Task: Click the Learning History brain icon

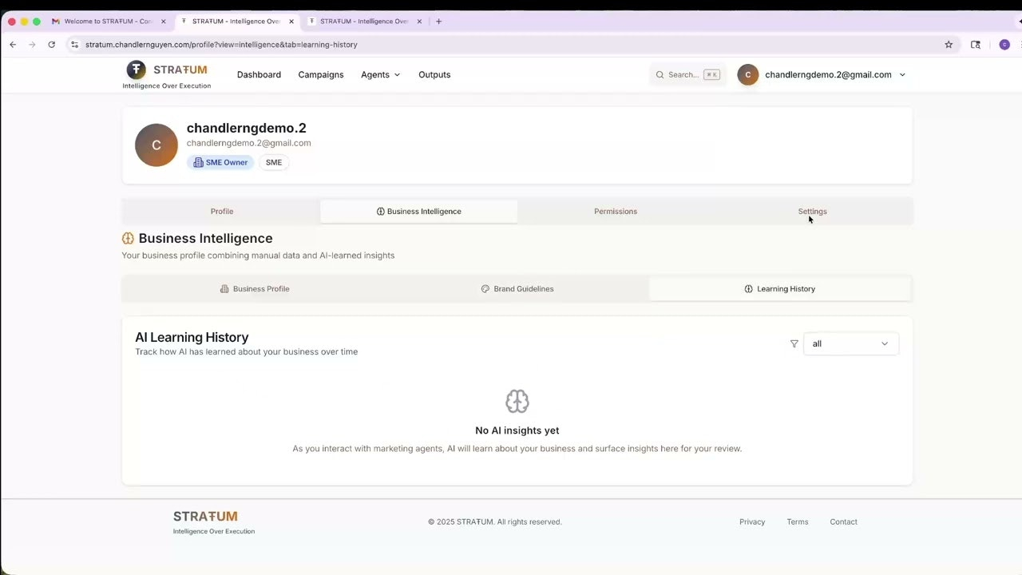Action: [748, 288]
